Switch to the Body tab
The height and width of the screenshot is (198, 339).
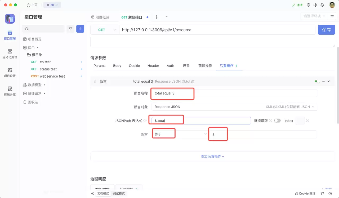(117, 66)
